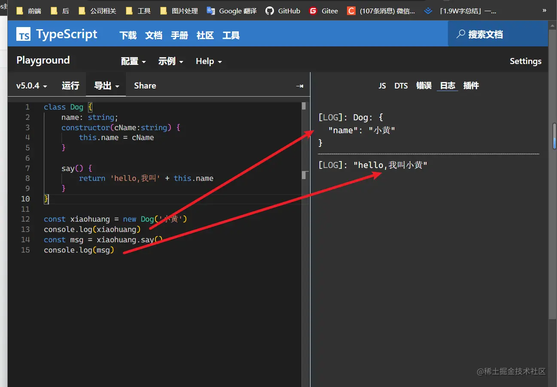Switch to the JS output tab
Screen dimensions: 557x387
click(382, 86)
